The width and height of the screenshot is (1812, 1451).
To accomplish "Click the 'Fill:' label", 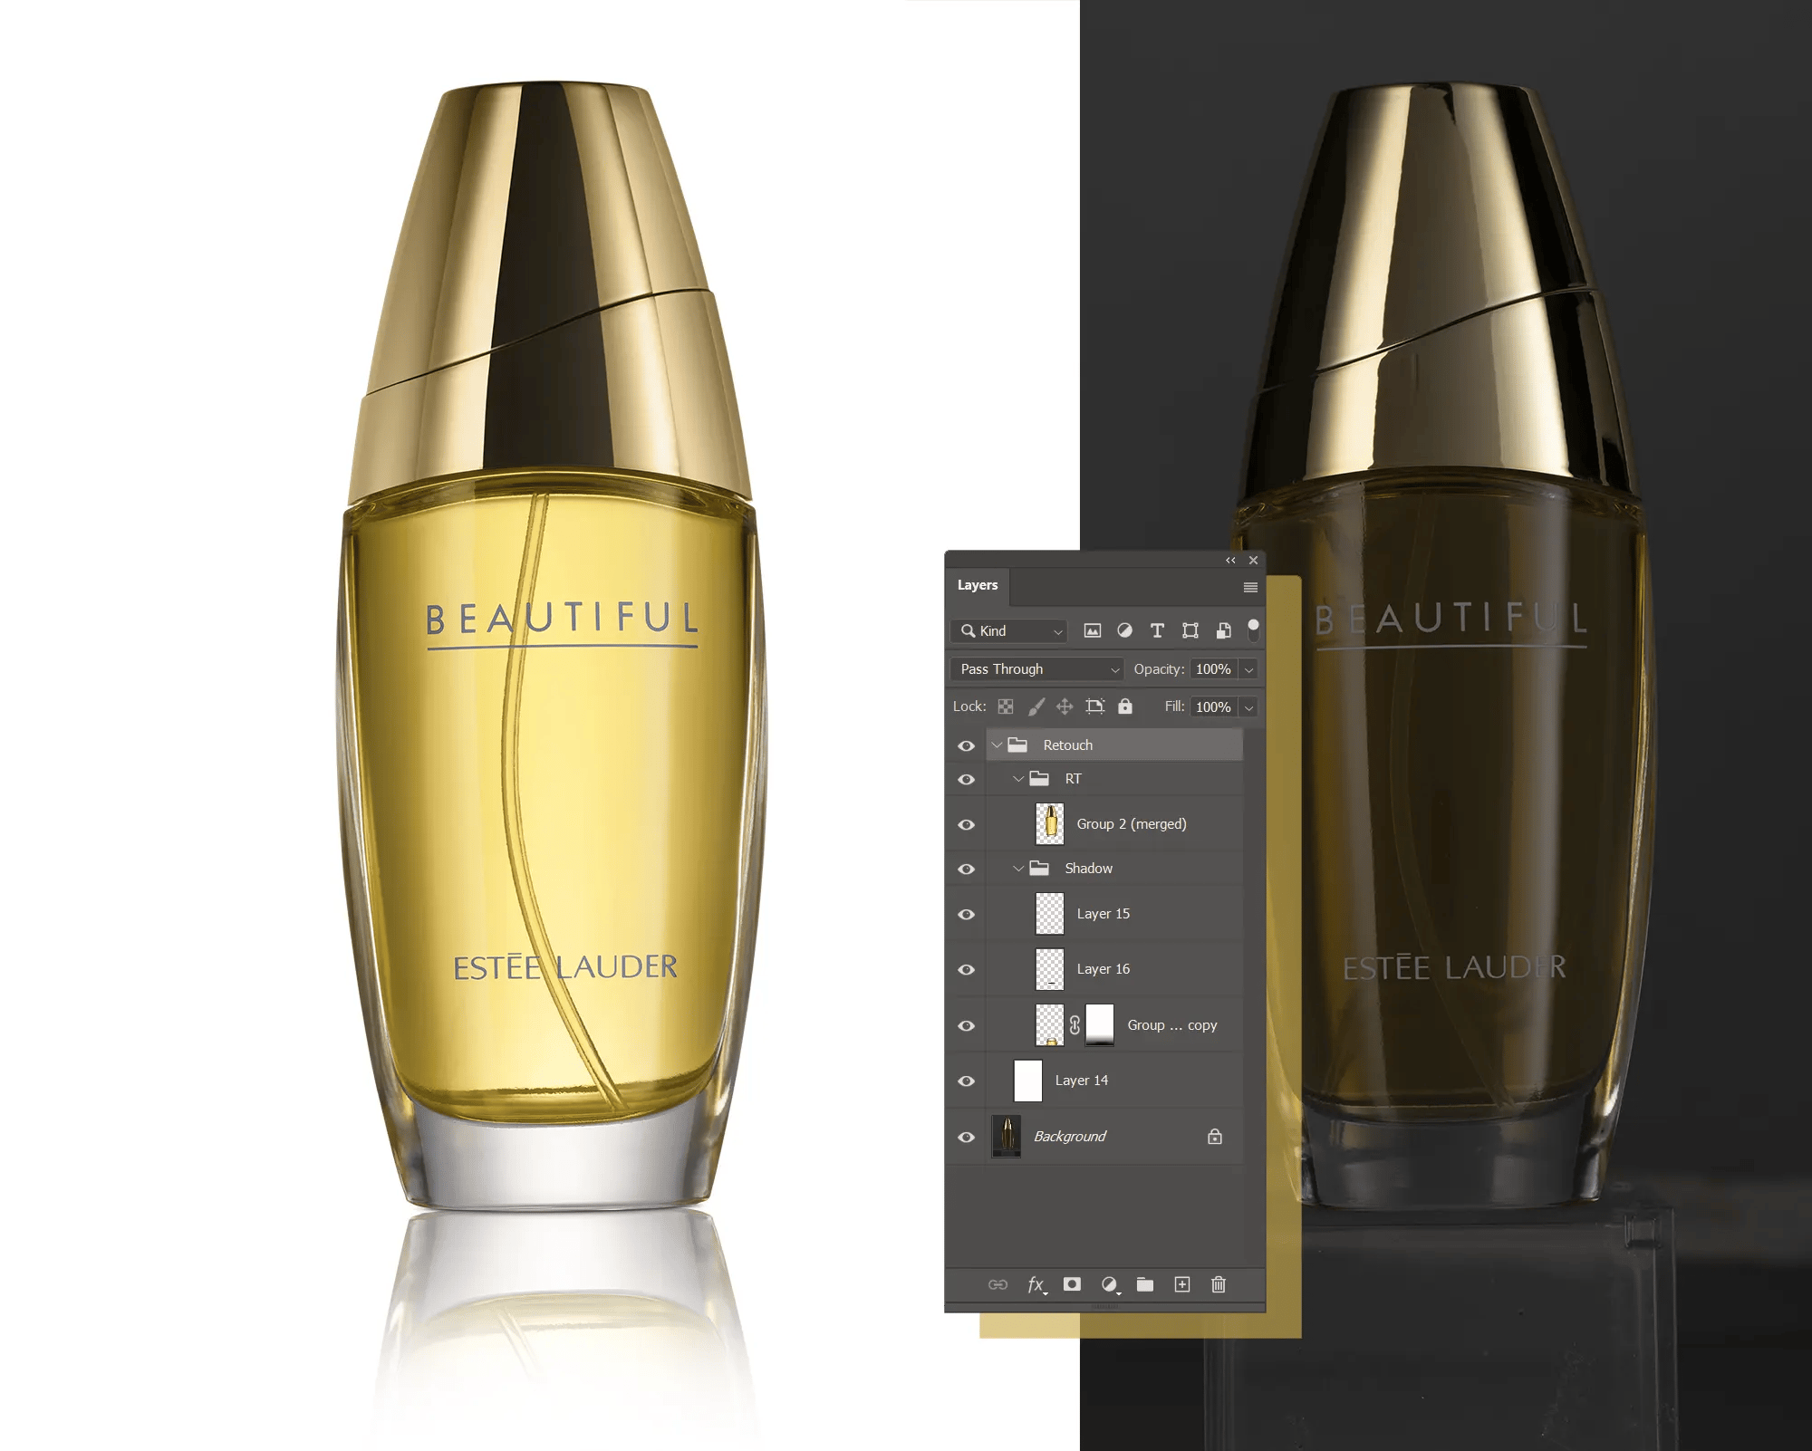I will (x=1174, y=706).
